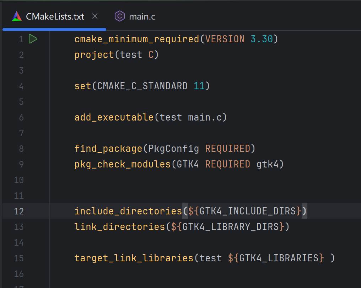Click the purple C file icon on main.c tab
361x288 pixels.
pos(120,16)
